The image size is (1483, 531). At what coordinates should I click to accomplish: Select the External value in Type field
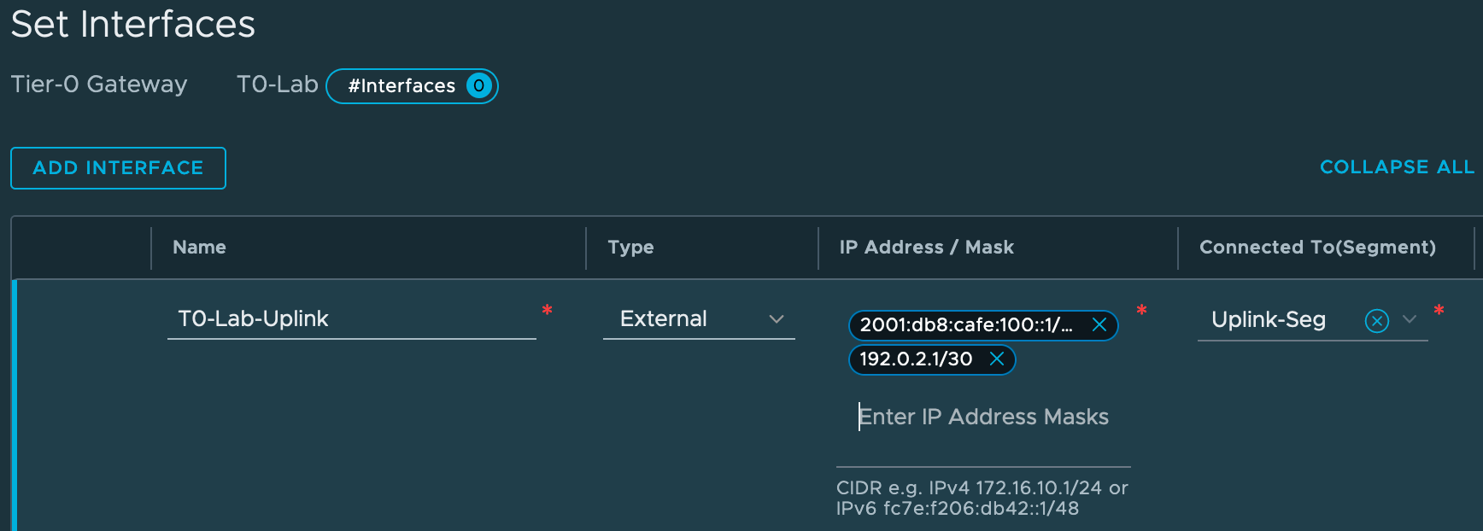664,318
